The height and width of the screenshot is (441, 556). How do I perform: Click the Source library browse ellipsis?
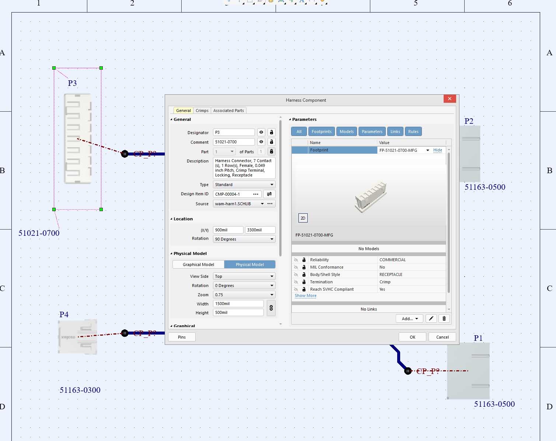[x=270, y=204]
